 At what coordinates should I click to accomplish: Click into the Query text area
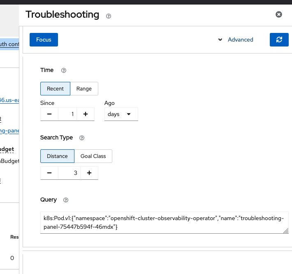click(x=165, y=223)
